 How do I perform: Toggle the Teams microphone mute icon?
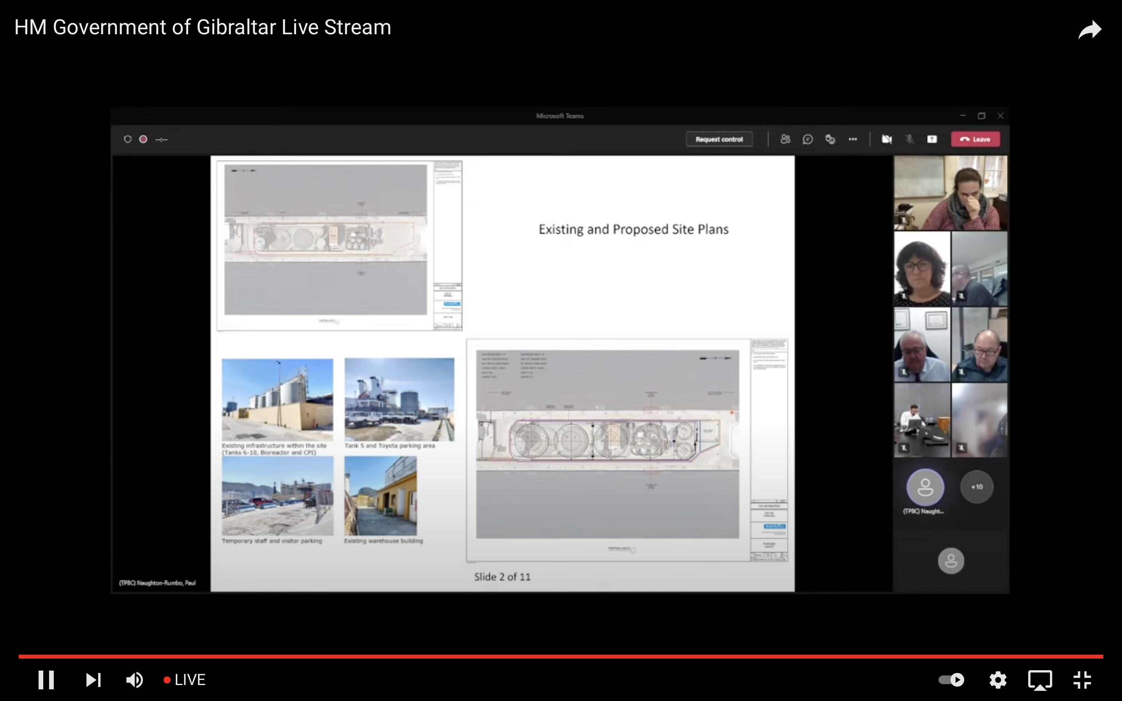coord(909,139)
